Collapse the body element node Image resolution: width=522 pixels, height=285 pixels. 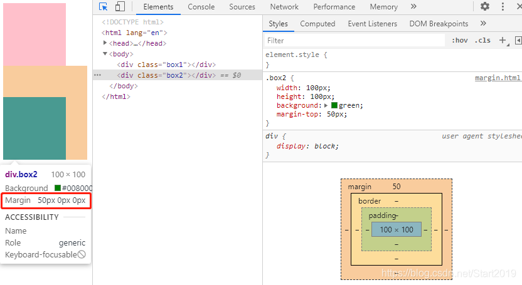pyautogui.click(x=105, y=53)
